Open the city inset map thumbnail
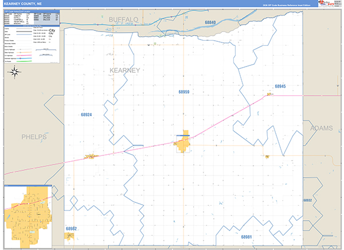 28,217
